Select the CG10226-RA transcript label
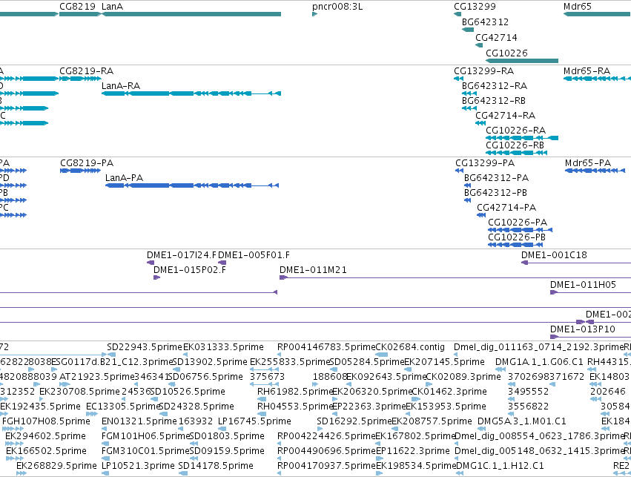 coord(515,131)
